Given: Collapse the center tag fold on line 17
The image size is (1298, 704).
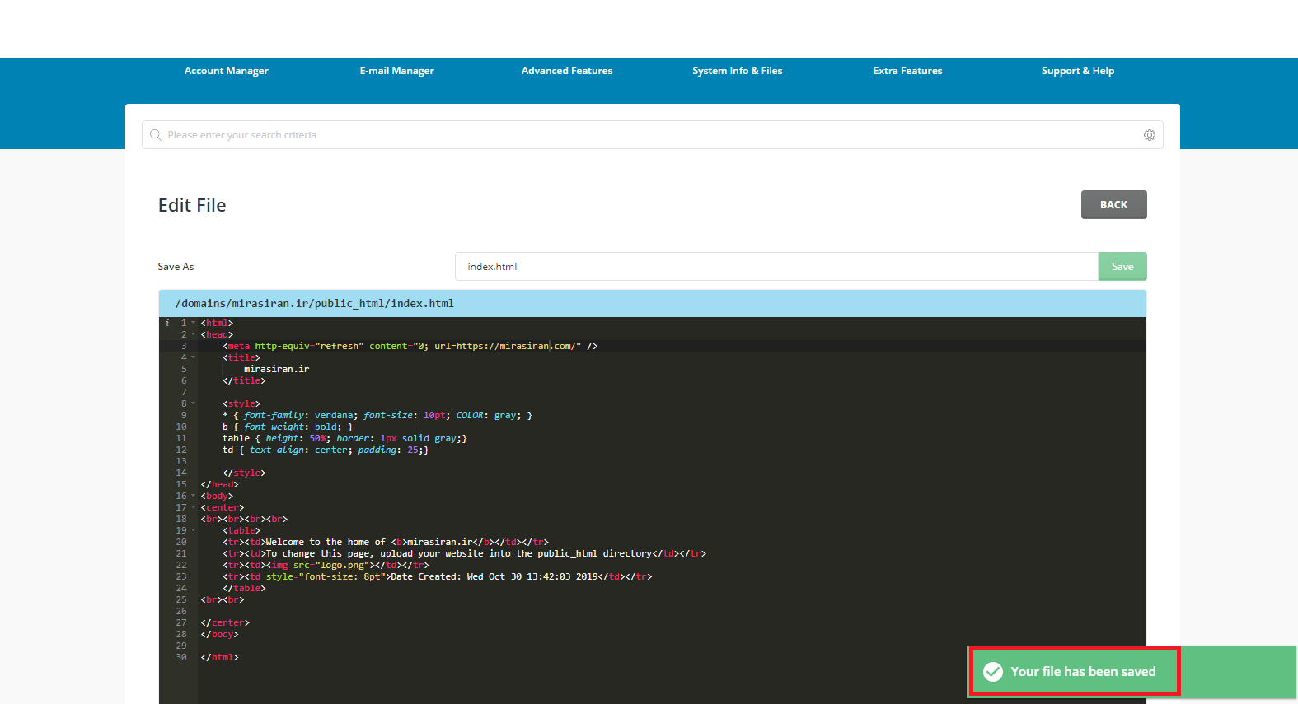Looking at the screenshot, I should coord(194,507).
